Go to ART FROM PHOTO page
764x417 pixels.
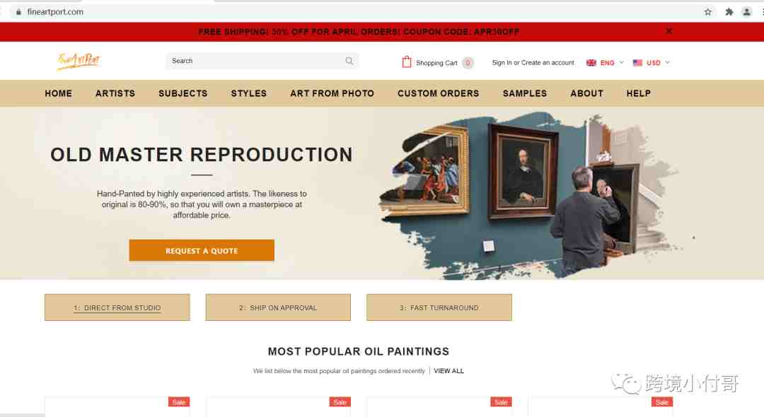click(x=332, y=93)
